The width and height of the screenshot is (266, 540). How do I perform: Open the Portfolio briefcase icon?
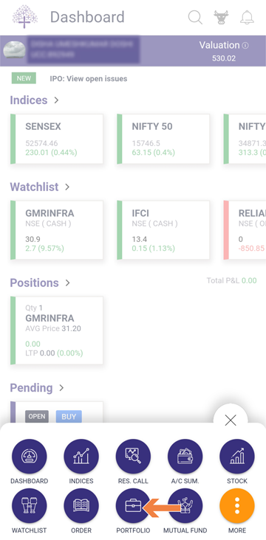coord(133,505)
